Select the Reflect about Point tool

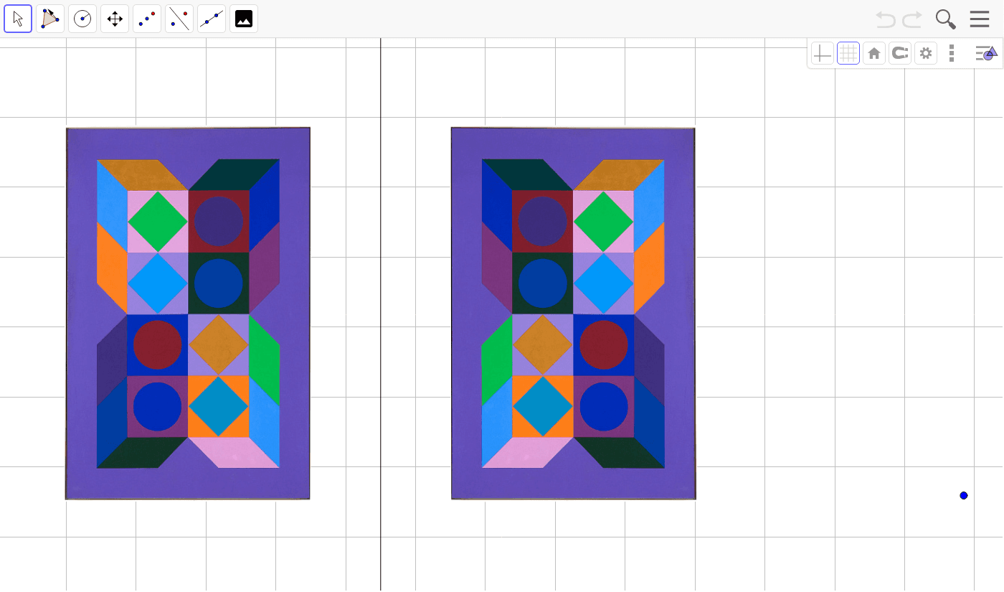[x=147, y=19]
